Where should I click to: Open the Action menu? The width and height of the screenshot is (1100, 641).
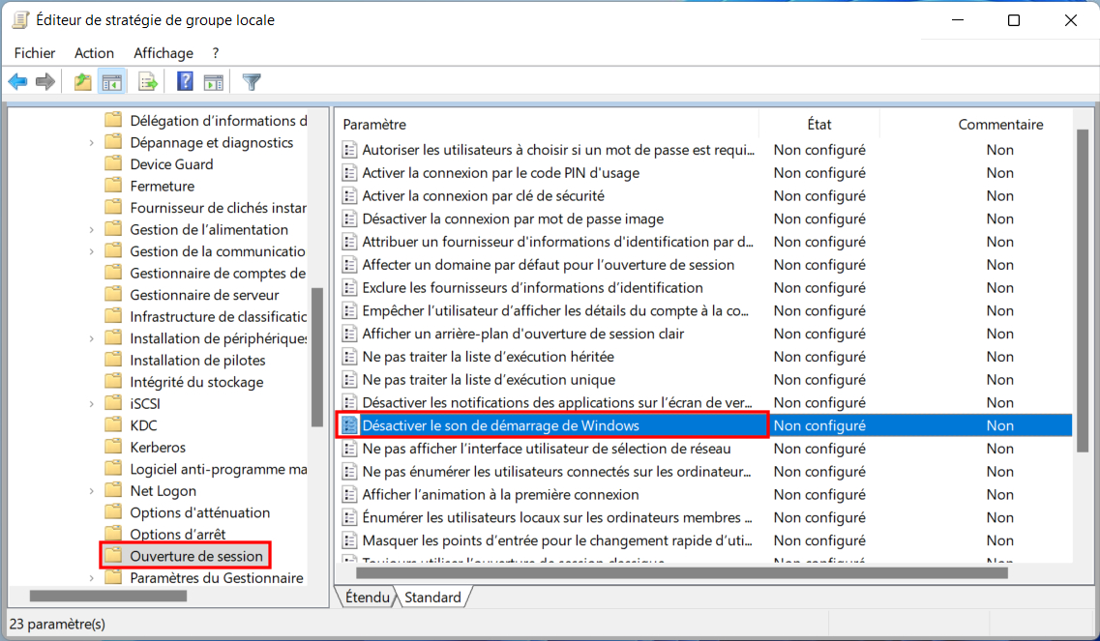(94, 53)
